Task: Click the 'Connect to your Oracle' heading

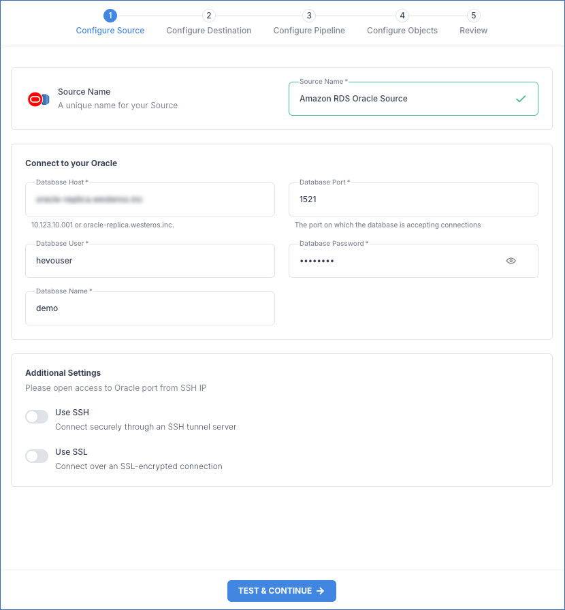Action: 71,163
